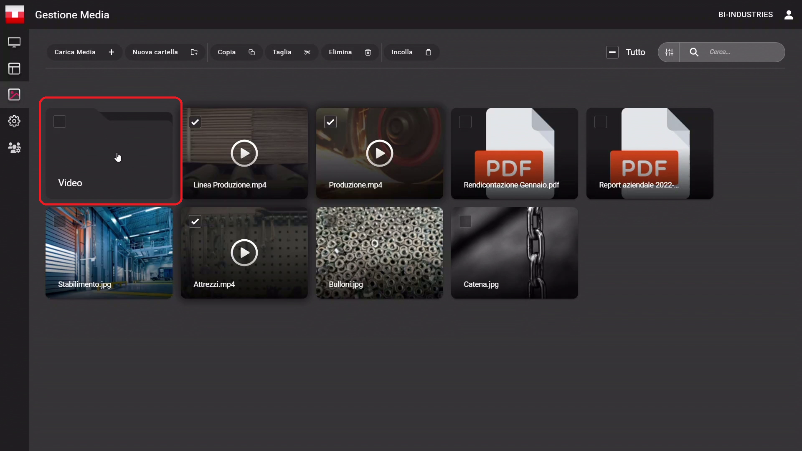
Task: Uncheck the Linea Produzione.mp4 checkbox
Action: point(195,122)
